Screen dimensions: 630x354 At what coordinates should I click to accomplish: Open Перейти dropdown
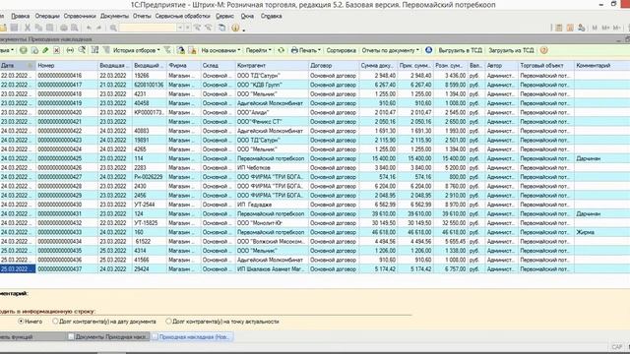coord(258,50)
